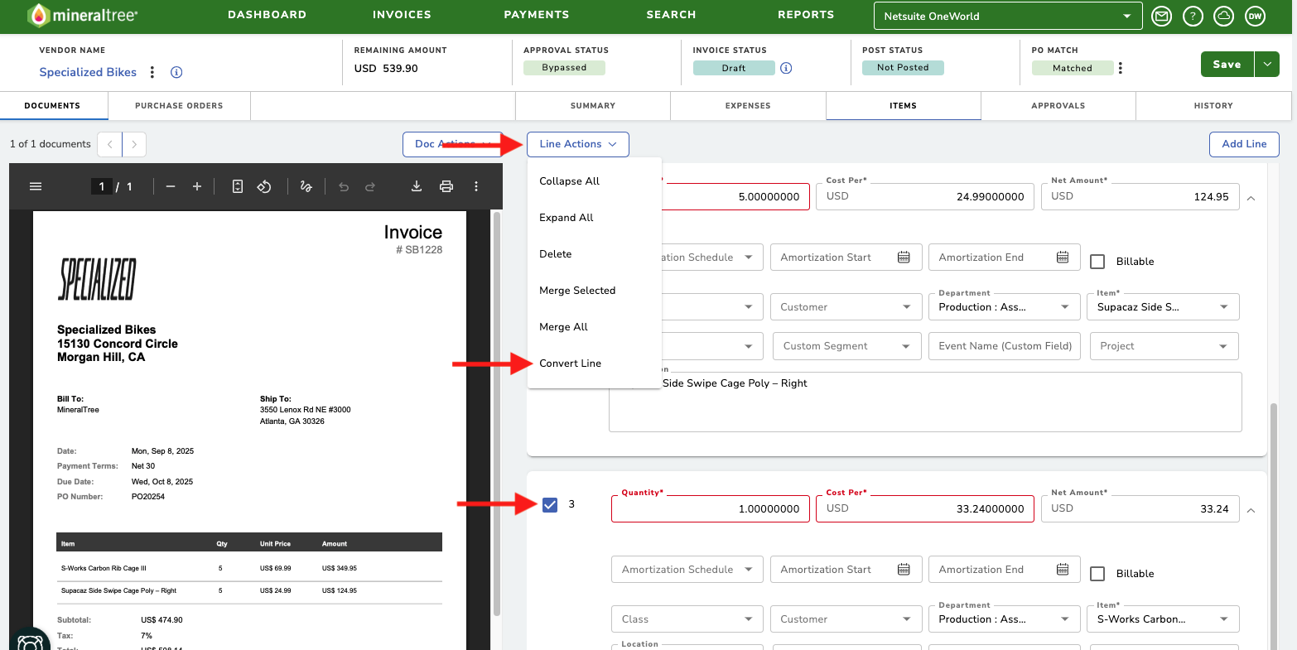This screenshot has height=650, width=1297.
Task: Open the PDF viewer sidebar menu
Action: pyautogui.click(x=36, y=186)
